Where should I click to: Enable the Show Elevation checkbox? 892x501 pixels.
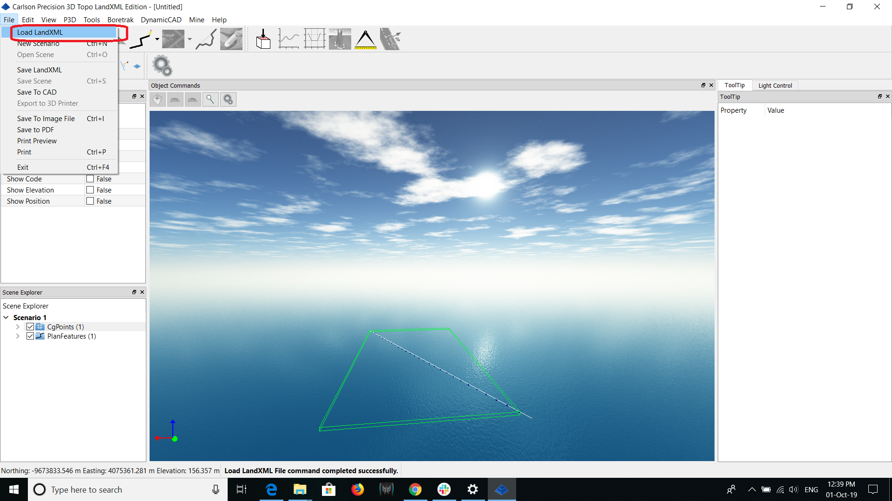point(90,190)
